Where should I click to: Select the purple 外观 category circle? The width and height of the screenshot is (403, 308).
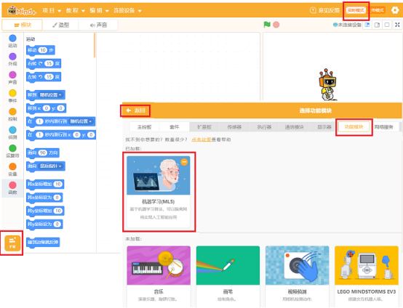tap(12, 57)
